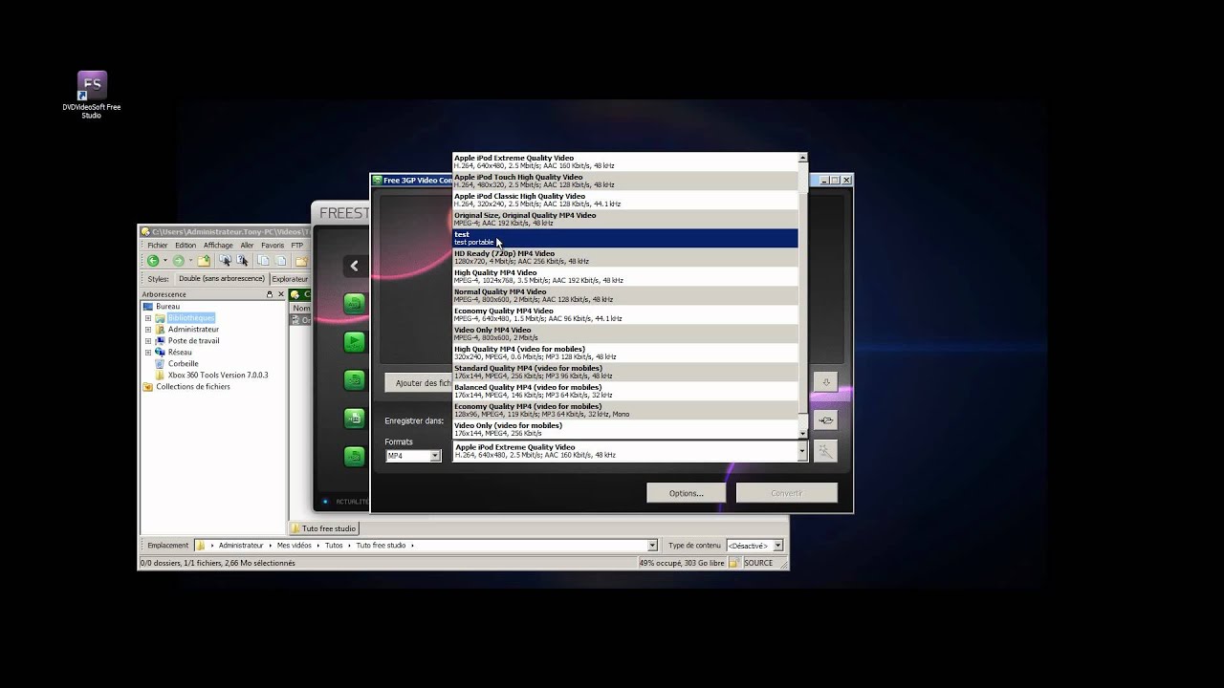Open the Favoris menu

(x=273, y=246)
